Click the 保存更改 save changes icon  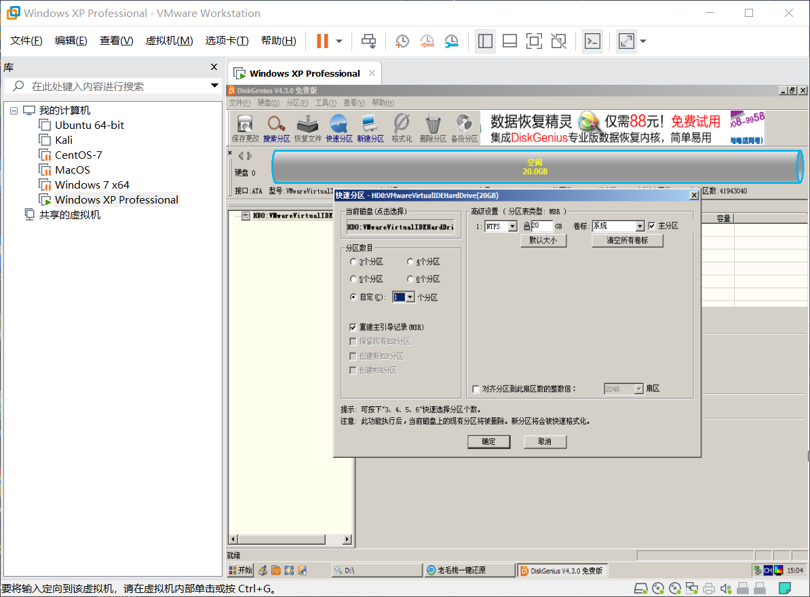(244, 128)
